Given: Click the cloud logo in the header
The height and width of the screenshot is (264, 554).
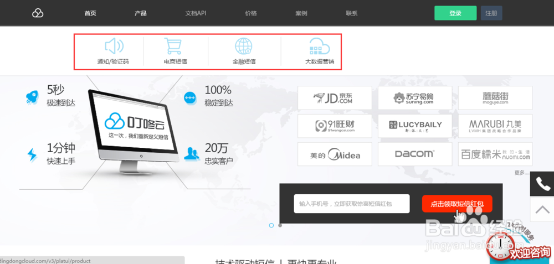Looking at the screenshot, I should [38, 13].
